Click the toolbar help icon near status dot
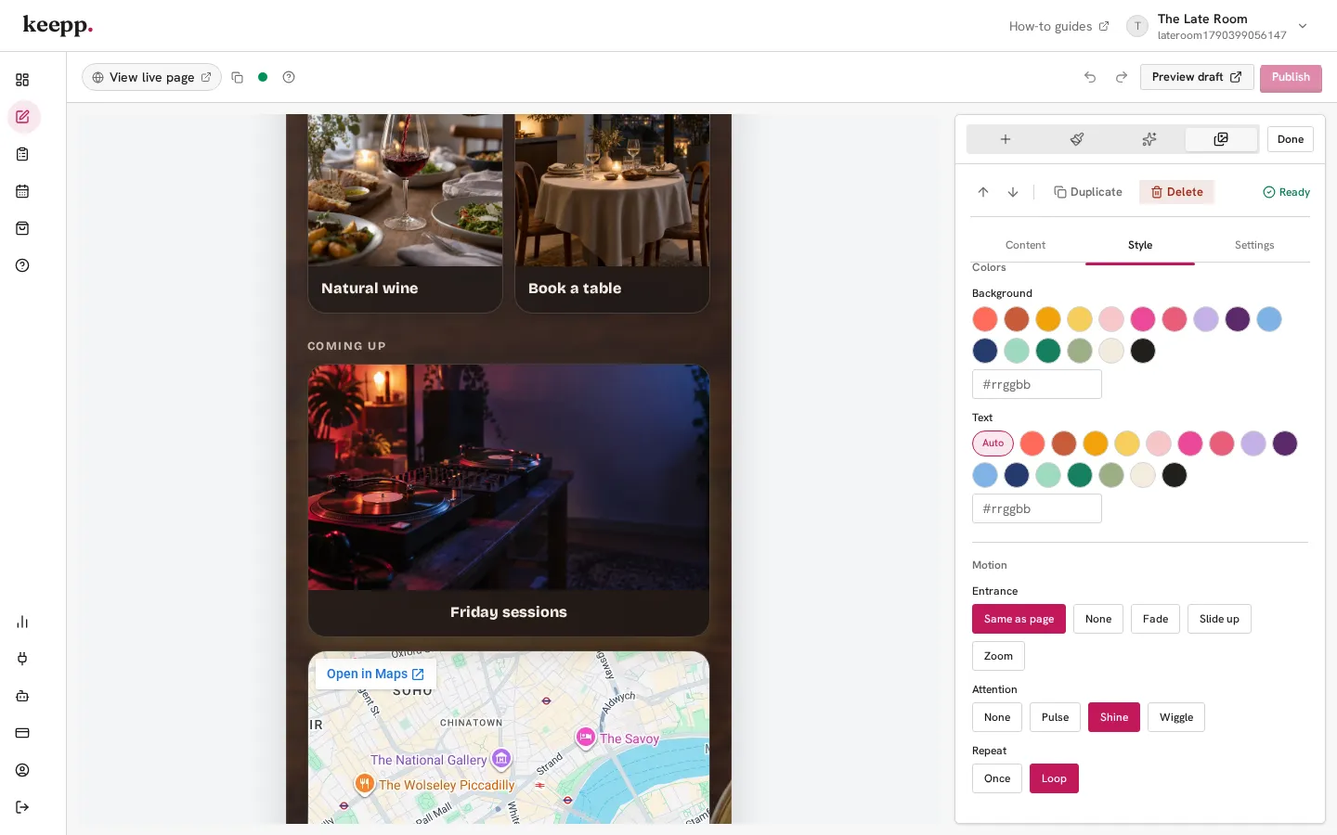1337x835 pixels. coord(289,77)
